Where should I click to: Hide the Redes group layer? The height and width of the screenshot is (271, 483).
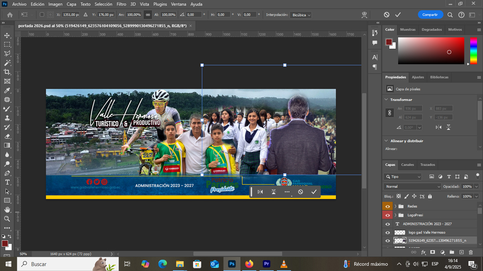(388, 206)
